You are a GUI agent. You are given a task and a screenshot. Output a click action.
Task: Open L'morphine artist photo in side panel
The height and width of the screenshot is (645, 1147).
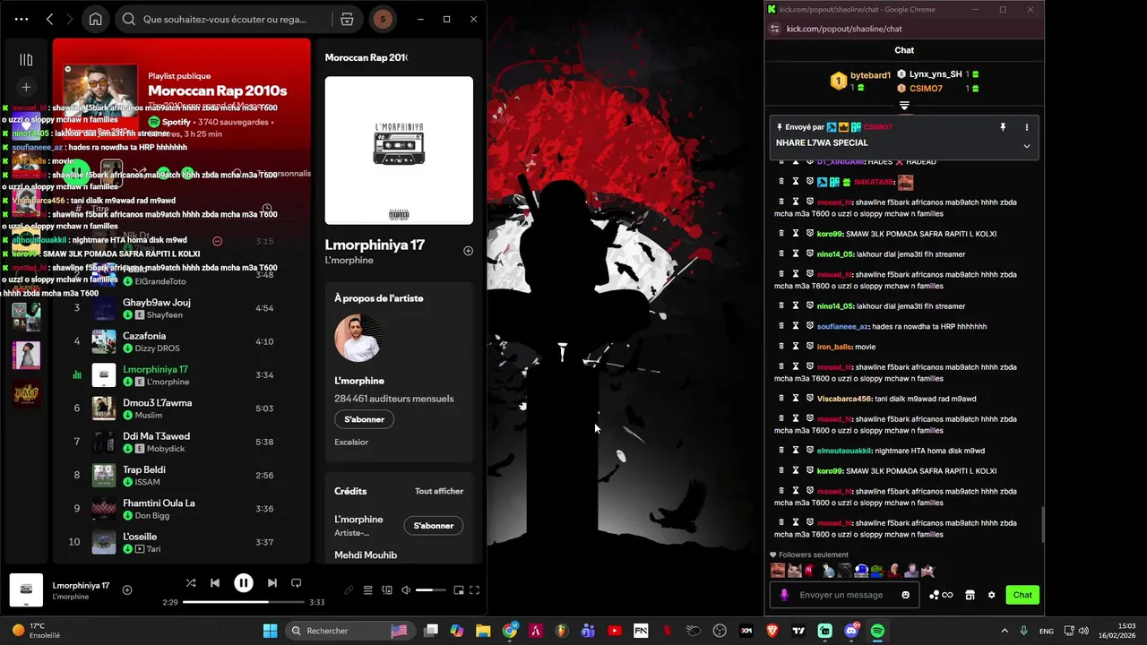click(x=358, y=338)
